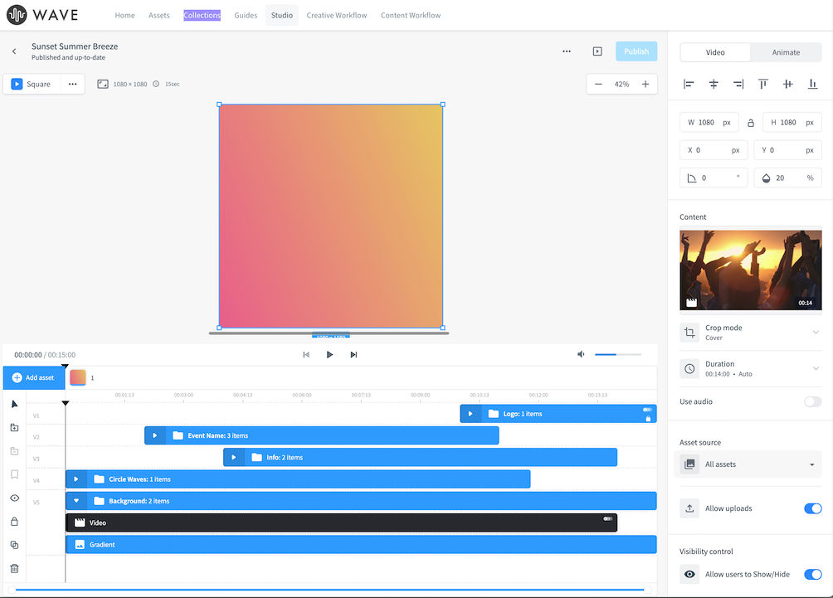This screenshot has width=833, height=598.
Task: Toggle aspect ratio lock icon
Action: (751, 123)
